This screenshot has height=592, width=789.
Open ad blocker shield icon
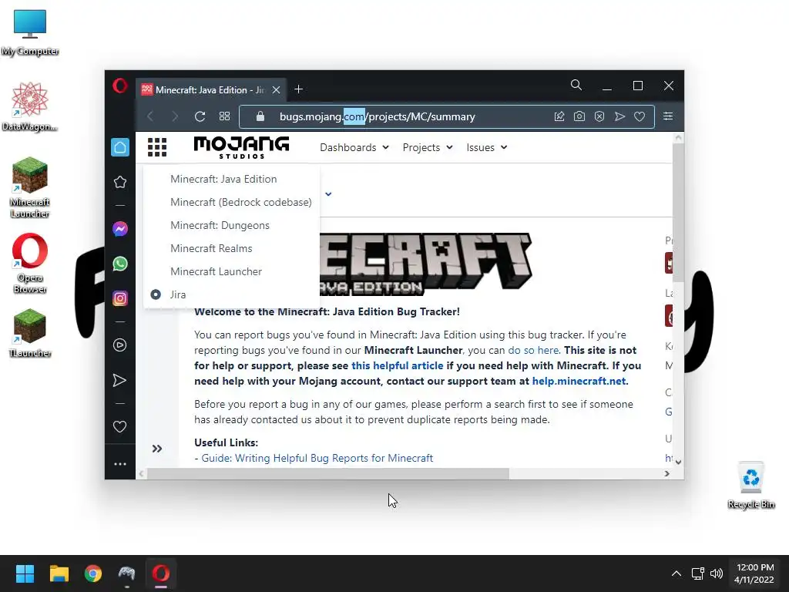tap(599, 116)
